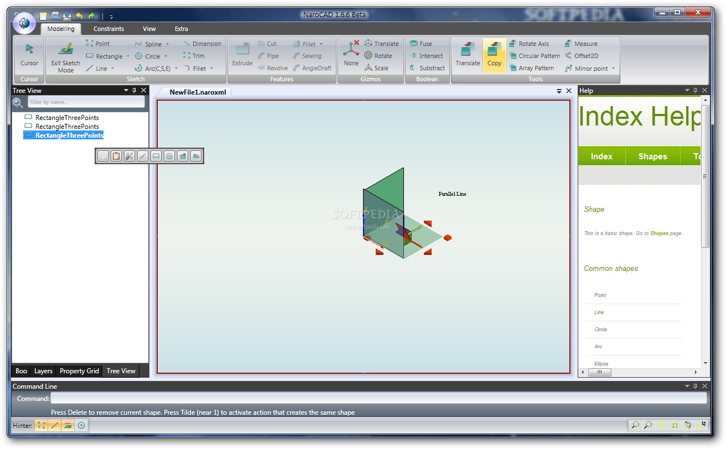This screenshot has width=726, height=449.
Task: Create new file from quick access toolbar
Action: 43,16
